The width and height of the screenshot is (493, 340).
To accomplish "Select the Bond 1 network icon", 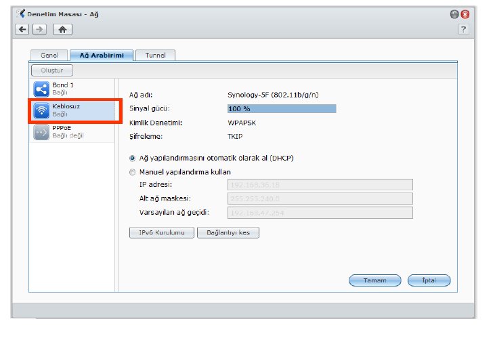I will pos(41,89).
